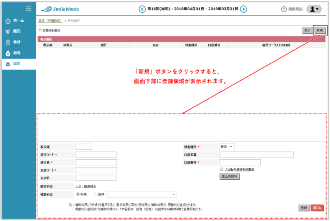Click the 銀行コード input field
Image resolution: width=330 pixels, height=221 pixels.
[96, 155]
